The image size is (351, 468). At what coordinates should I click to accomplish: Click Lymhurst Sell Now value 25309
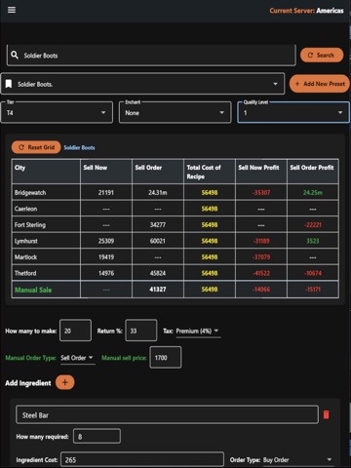click(x=106, y=241)
